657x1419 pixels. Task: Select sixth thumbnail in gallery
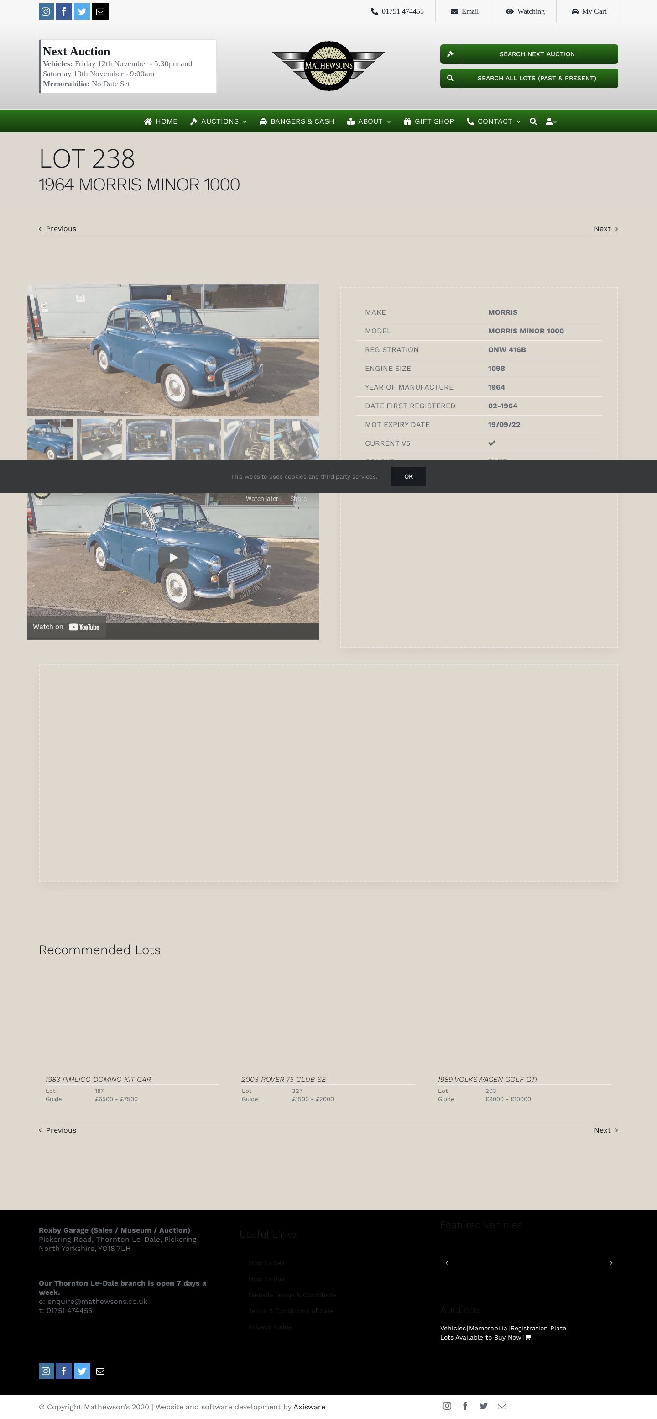(297, 439)
